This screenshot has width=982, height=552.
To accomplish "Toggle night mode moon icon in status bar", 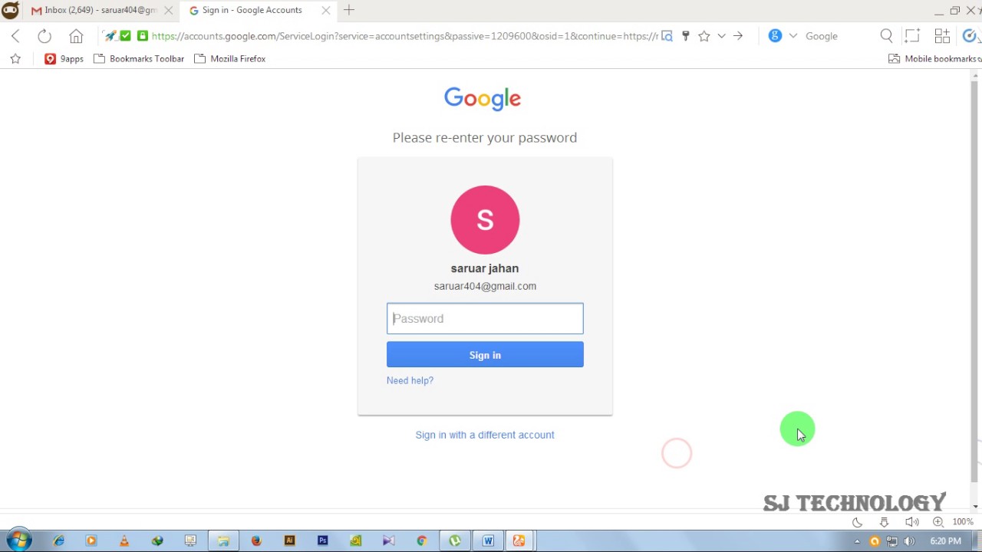I will click(858, 522).
